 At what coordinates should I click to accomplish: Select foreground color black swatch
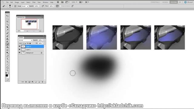7,75
